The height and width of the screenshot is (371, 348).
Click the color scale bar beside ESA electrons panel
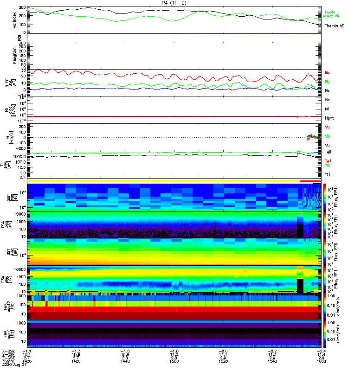pyautogui.click(x=324, y=280)
